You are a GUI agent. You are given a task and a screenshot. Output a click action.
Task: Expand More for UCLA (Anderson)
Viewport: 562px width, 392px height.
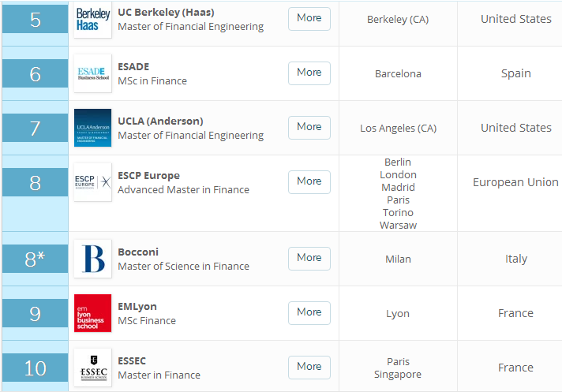pos(309,127)
